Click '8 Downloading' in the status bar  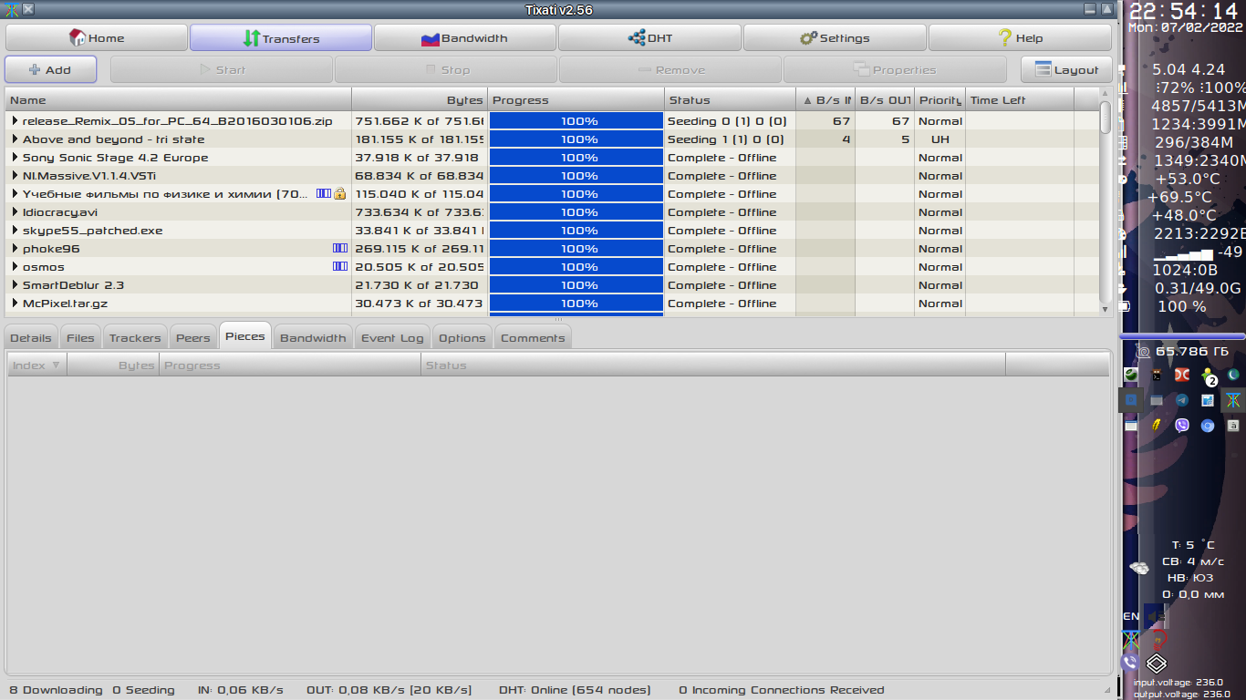coord(56,690)
